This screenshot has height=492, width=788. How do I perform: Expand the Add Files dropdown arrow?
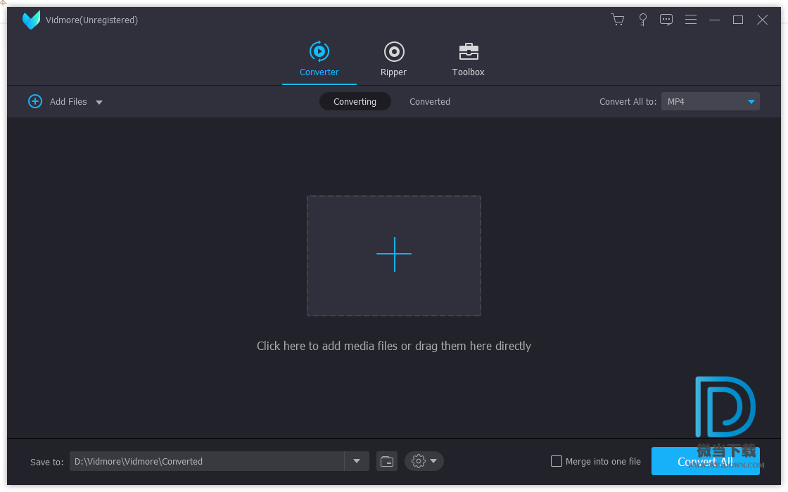(x=99, y=102)
